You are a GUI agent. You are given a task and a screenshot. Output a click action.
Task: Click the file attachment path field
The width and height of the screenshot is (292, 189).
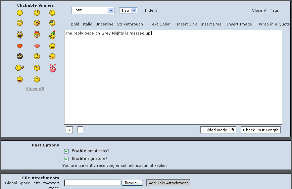(92, 183)
